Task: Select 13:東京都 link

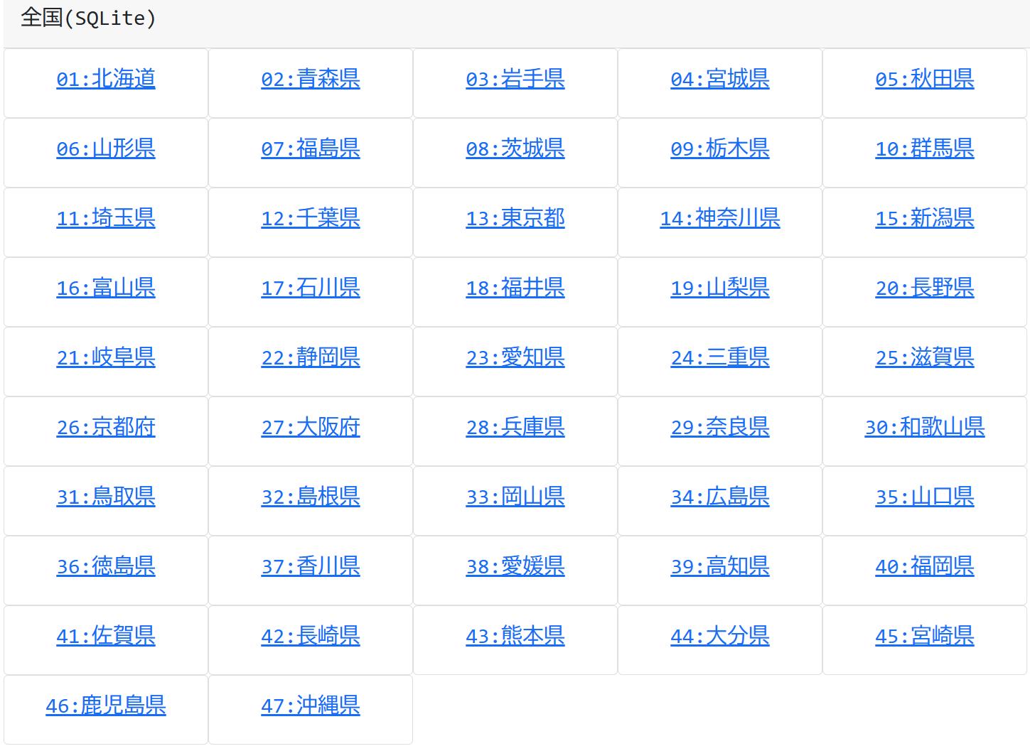Action: (515, 218)
